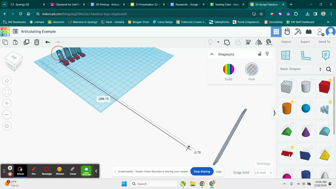Select the Screencastify Pen tool

point(34,171)
